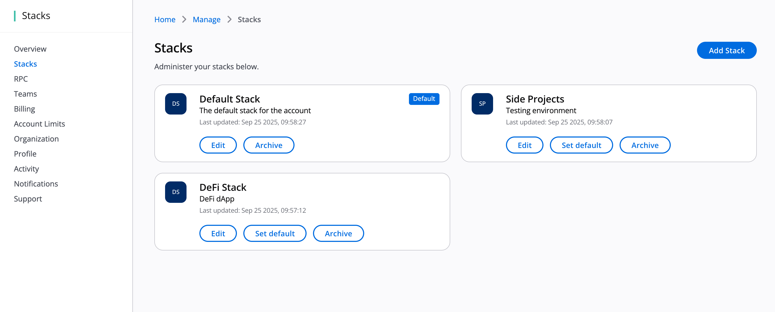Screen dimensions: 775x312
Task: Archive the Default Stack
Action: (x=268, y=145)
